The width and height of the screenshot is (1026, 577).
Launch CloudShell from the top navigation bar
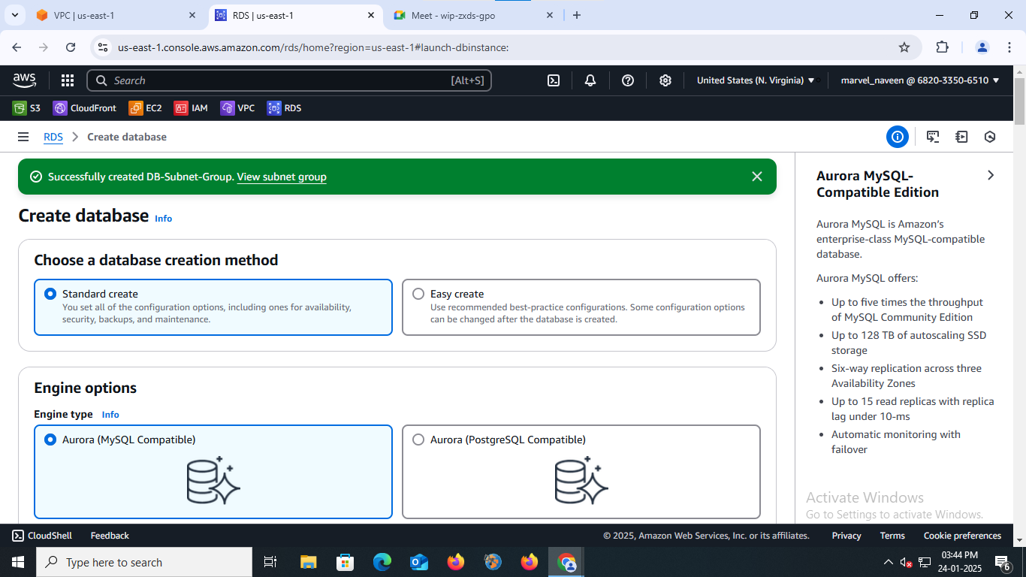(554, 80)
